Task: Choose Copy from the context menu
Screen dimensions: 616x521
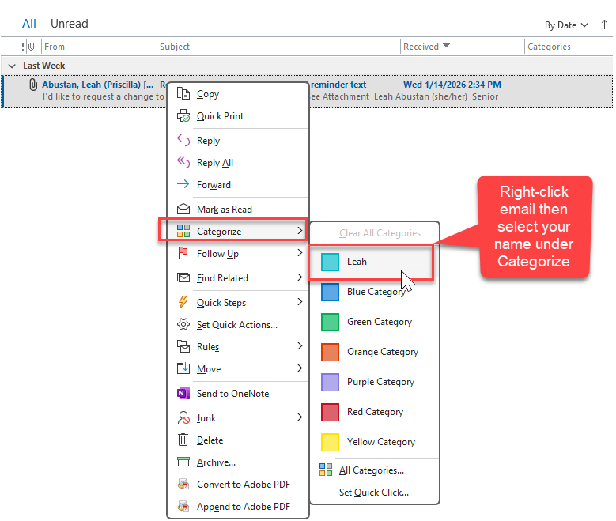Action: click(238, 94)
